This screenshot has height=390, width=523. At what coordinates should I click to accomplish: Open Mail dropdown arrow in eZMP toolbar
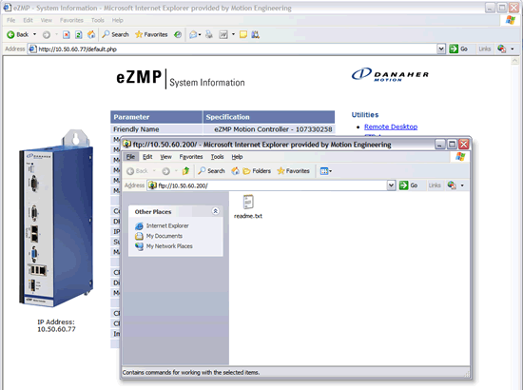pos(200,34)
